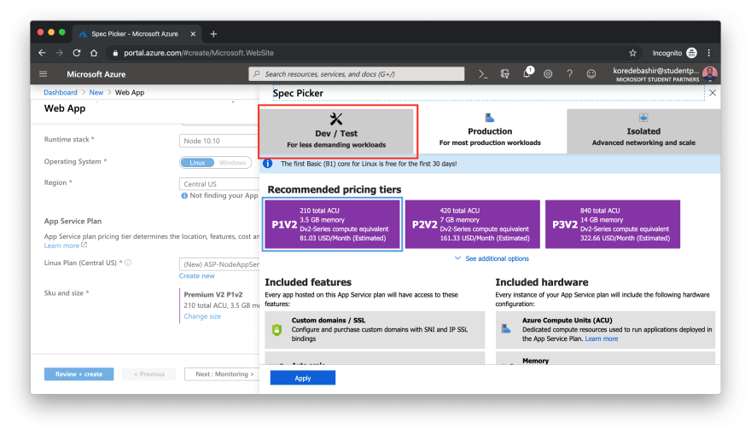Open portal settings gear
Screen dimensions: 751x434
click(x=548, y=74)
